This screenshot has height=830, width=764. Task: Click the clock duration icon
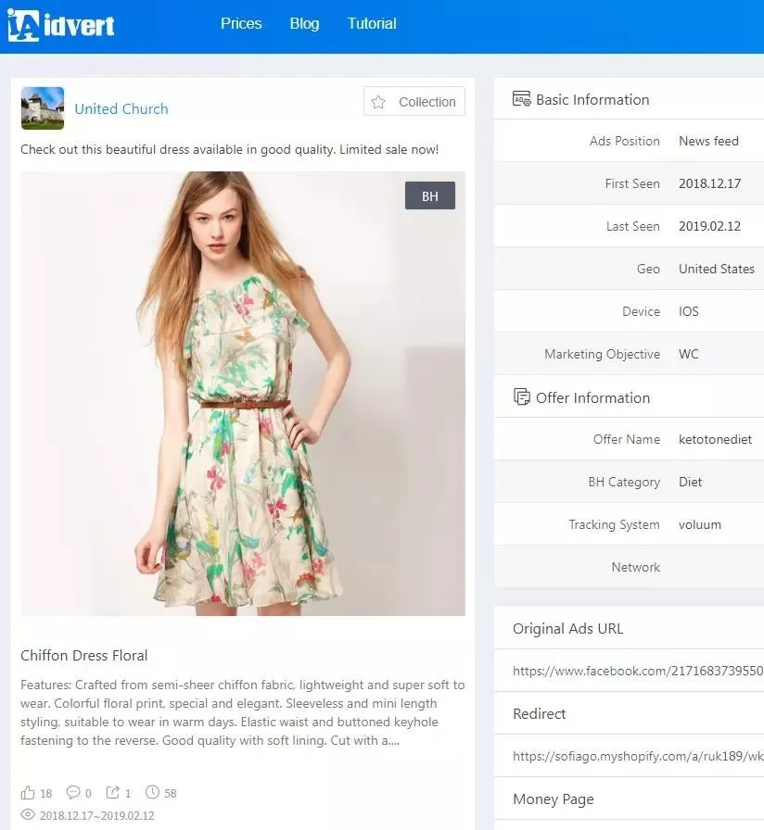[152, 792]
